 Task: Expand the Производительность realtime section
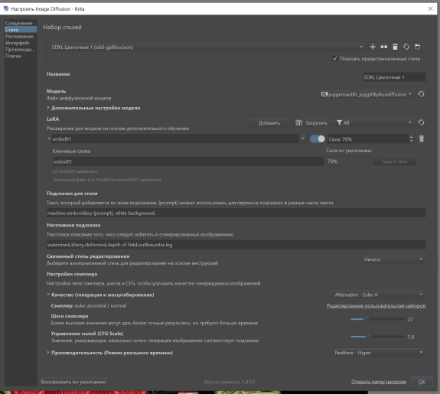[48, 353]
